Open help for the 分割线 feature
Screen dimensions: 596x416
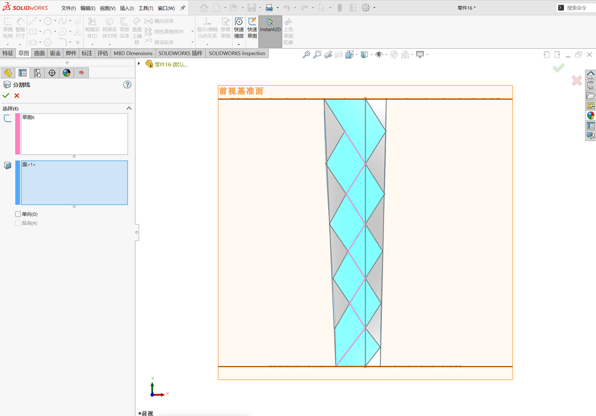127,84
